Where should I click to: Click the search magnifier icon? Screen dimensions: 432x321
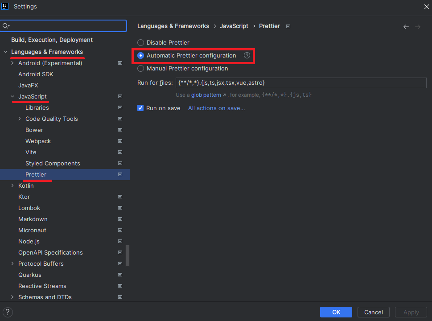[x=5, y=26]
